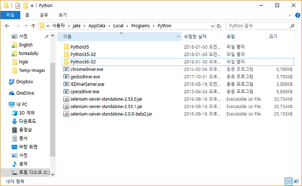Open the 공유 ribbon tab
Image resolution: width=302 pixels, height=186 pixels.
(x=44, y=15)
